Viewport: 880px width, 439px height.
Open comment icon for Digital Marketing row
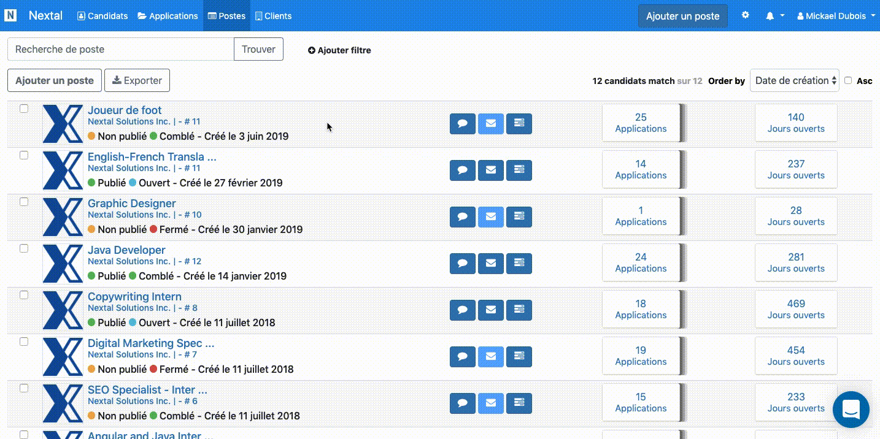(x=463, y=357)
